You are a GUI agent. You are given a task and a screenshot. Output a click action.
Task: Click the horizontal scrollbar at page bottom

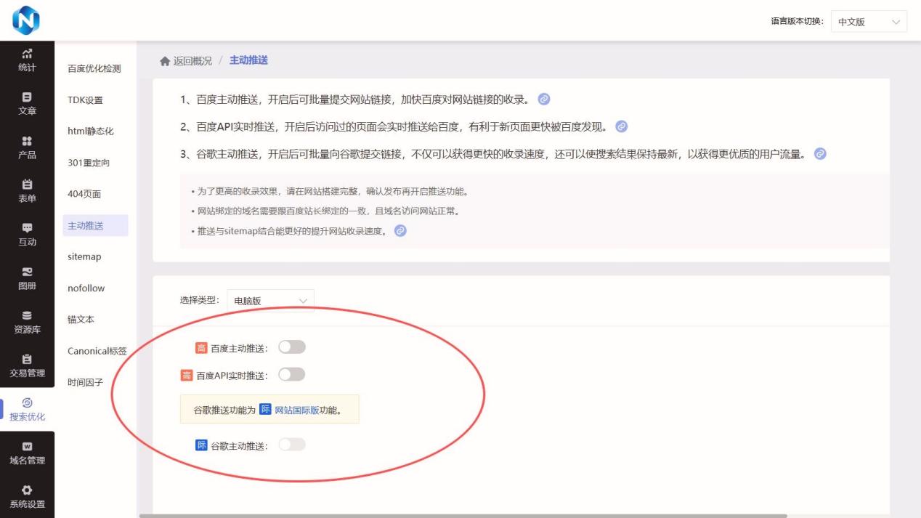pyautogui.click(x=463, y=516)
